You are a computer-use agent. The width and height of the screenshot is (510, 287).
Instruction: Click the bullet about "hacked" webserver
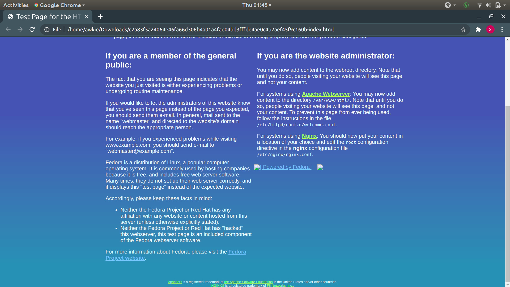(186, 234)
